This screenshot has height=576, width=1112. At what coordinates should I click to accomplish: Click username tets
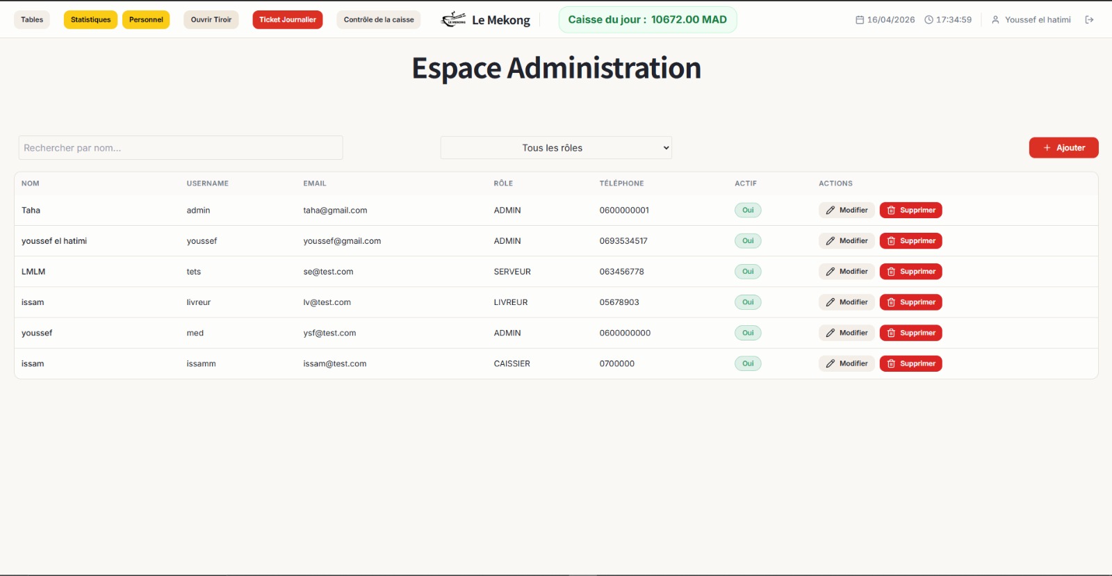tap(193, 272)
